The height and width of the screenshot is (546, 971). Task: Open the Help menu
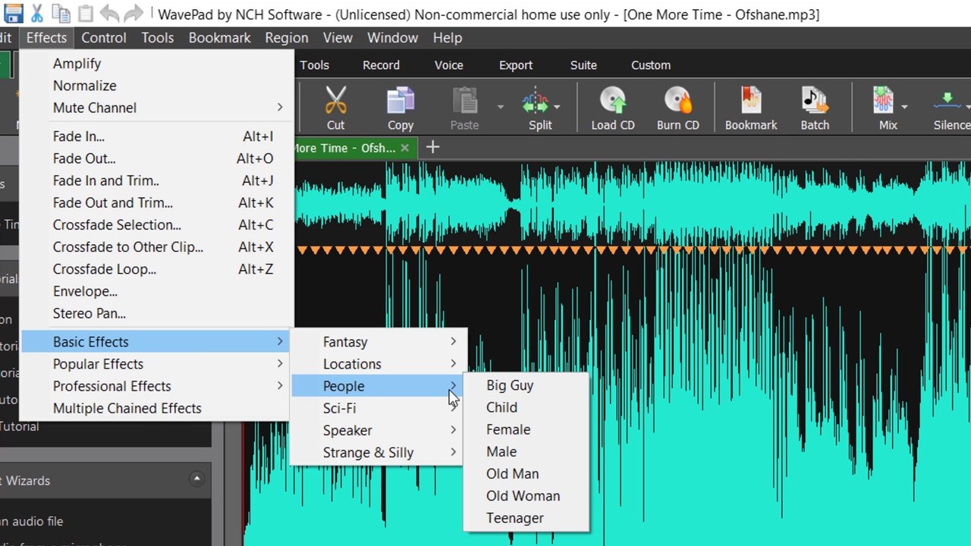pos(447,37)
